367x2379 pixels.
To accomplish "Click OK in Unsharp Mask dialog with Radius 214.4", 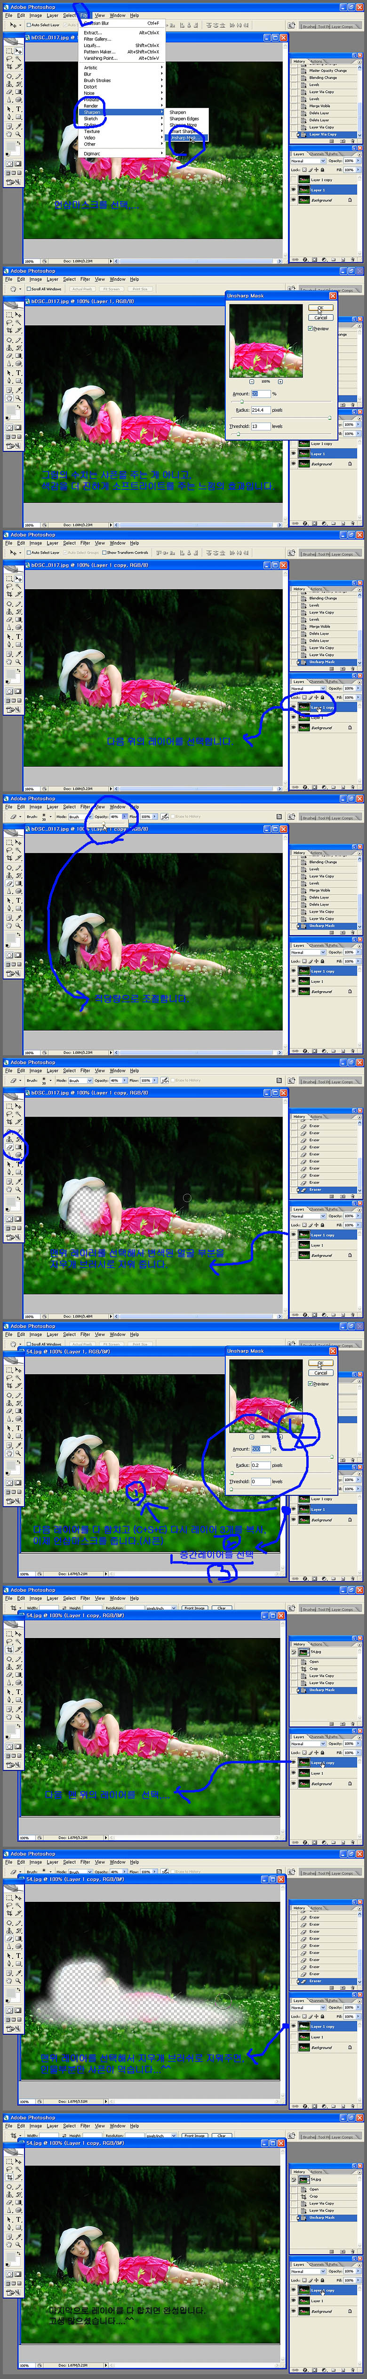I will [x=321, y=308].
